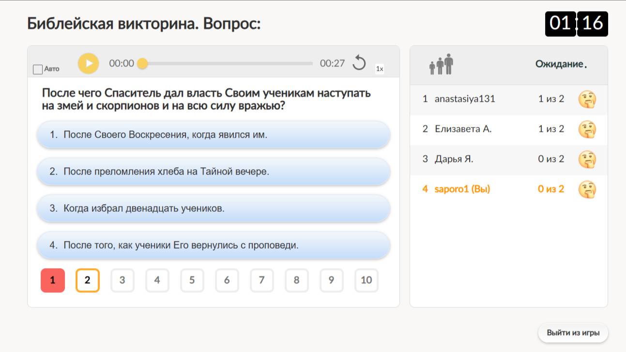Click thinking emoji next to Елизавета А.

coord(587,129)
